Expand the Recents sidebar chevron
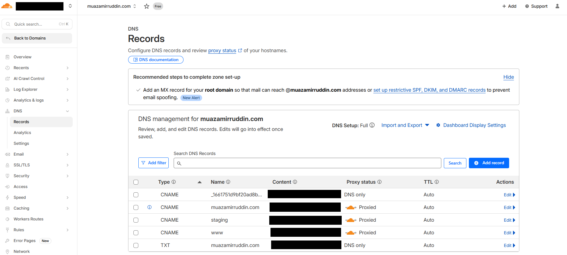Screen dimensions: 567x255 point(67,68)
